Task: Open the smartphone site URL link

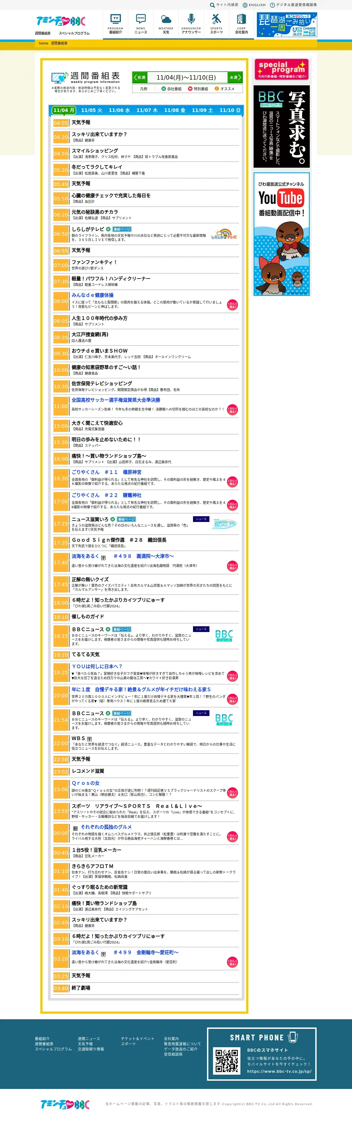Action: [x=279, y=1071]
